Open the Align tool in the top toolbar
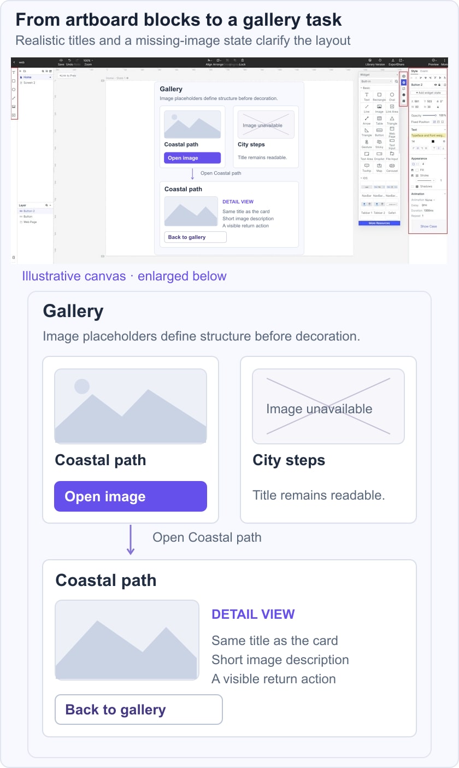Screen dimensions: 459x768 tap(209, 62)
